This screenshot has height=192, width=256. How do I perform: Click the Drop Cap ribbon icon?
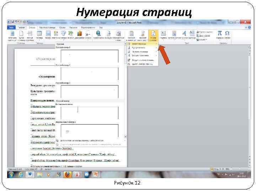tap(192, 35)
